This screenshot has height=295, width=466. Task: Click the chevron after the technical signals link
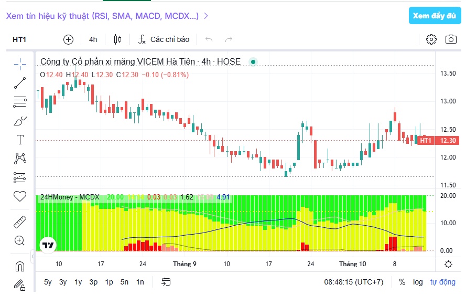point(206,16)
